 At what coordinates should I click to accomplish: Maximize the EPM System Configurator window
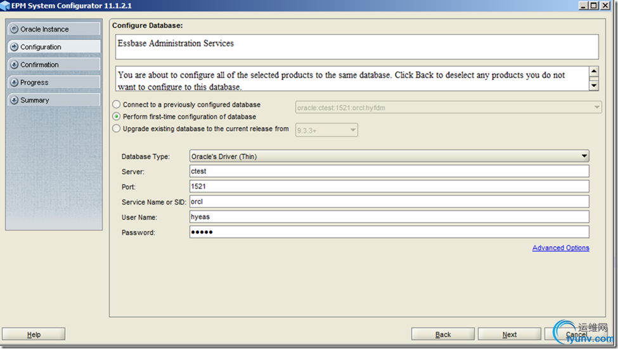click(593, 6)
